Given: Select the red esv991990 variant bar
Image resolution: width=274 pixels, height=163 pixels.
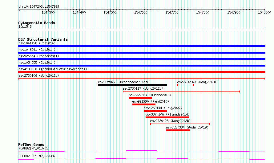Looking at the screenshot, I should click(144, 104).
